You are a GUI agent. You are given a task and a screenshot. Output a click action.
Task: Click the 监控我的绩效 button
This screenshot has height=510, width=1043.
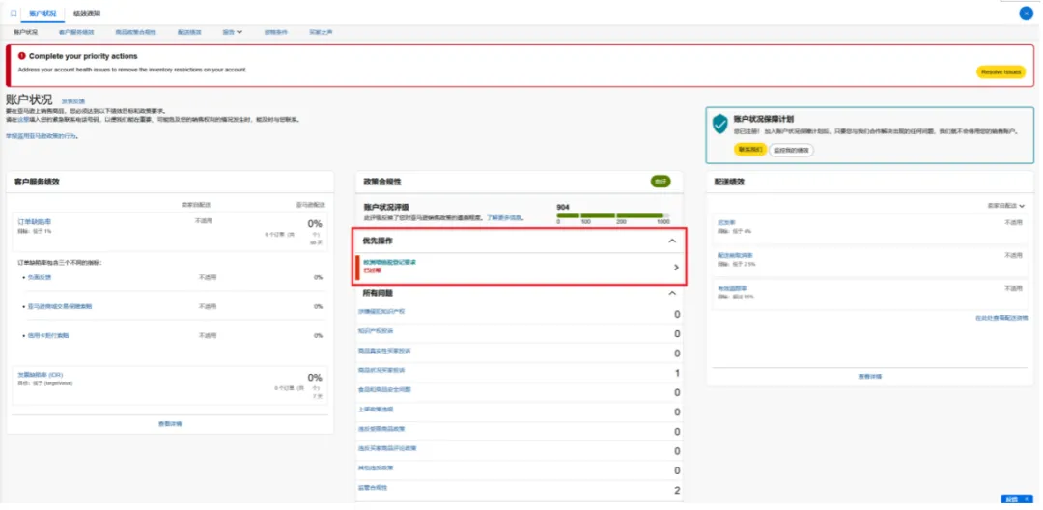point(792,151)
